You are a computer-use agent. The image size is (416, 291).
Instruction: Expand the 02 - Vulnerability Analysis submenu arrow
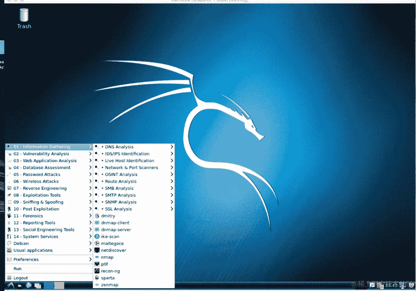90,154
